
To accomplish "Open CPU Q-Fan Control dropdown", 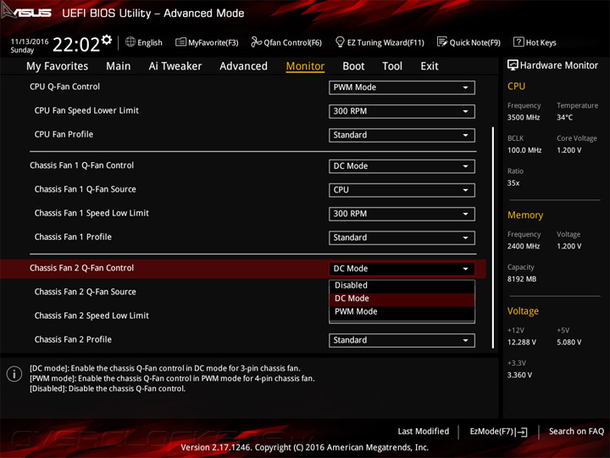I will 402,87.
